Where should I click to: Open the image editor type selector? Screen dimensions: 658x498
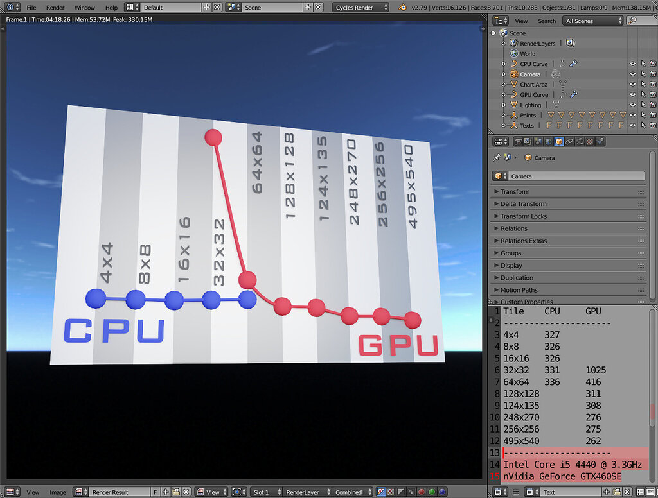[x=12, y=492]
